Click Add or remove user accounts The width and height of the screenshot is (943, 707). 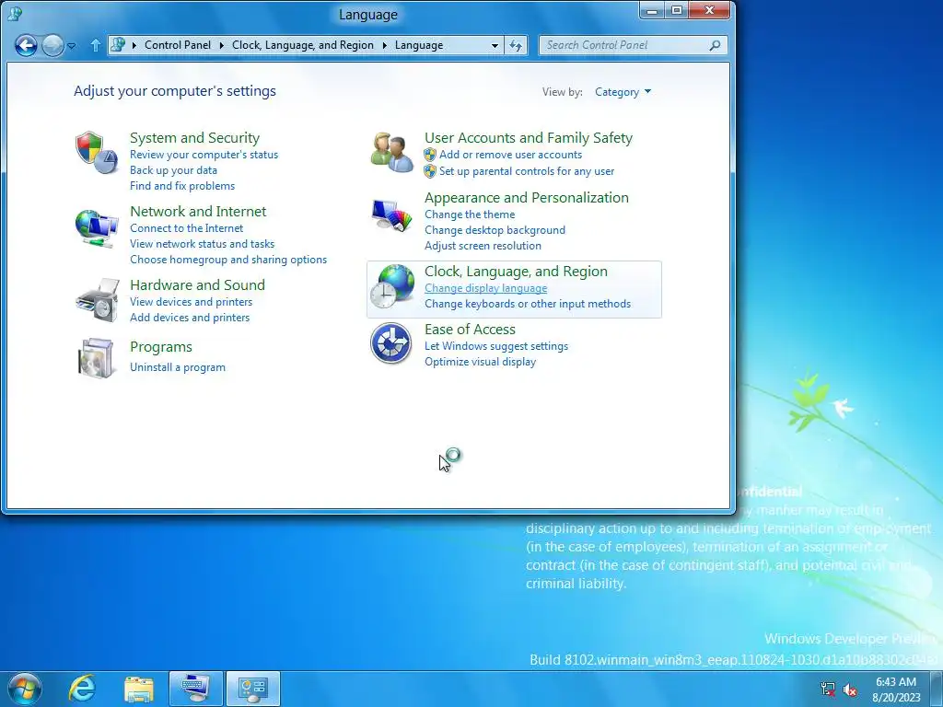510,155
